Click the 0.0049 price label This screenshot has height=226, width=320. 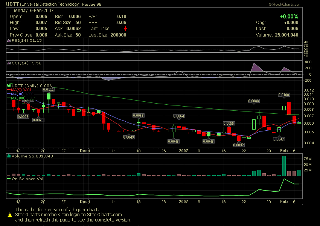tap(129, 137)
